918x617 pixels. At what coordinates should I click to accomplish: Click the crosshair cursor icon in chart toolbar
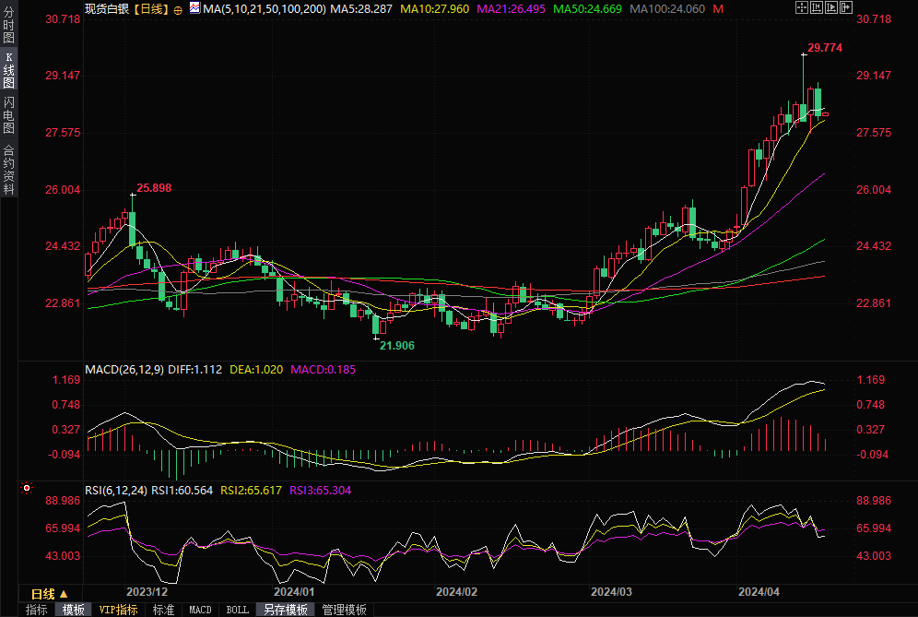click(801, 8)
